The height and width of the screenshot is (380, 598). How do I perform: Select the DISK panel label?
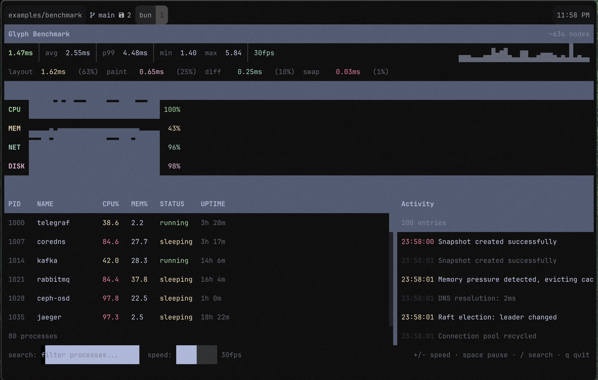[15, 166]
